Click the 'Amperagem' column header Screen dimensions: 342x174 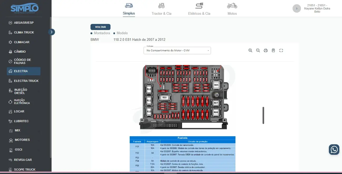point(152,142)
